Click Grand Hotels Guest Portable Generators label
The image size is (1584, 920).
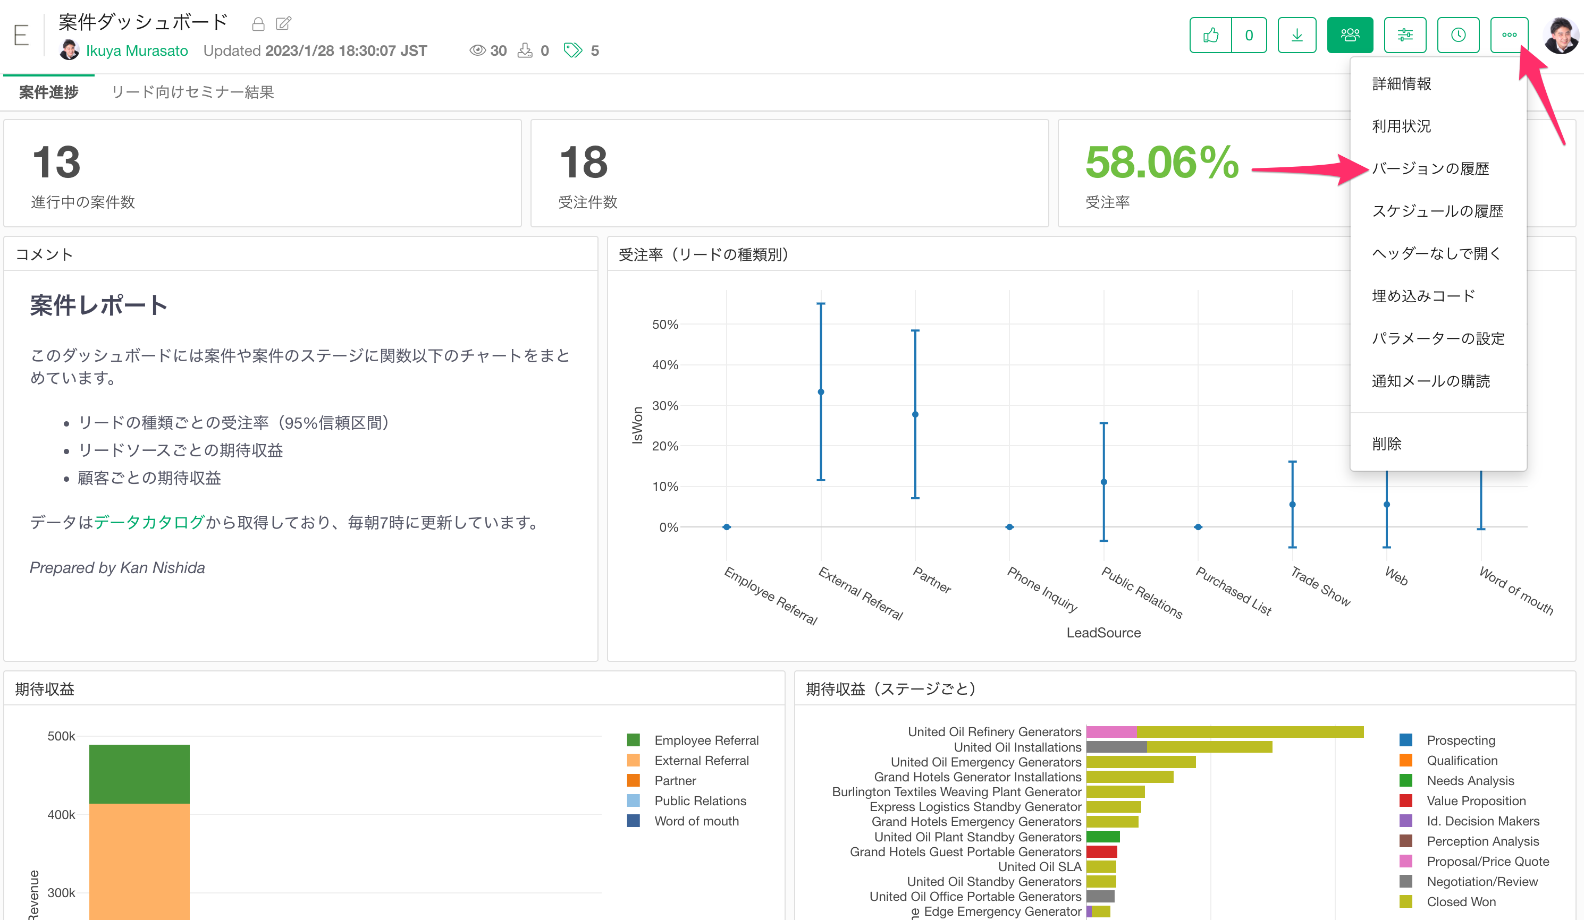tap(965, 851)
